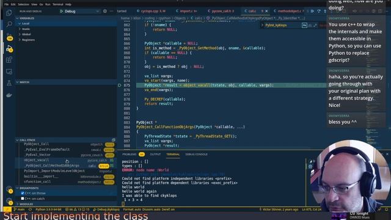The width and height of the screenshot is (391, 220).
Task: Open Run and Debug more actions ellipsis
Action: coord(111,11)
